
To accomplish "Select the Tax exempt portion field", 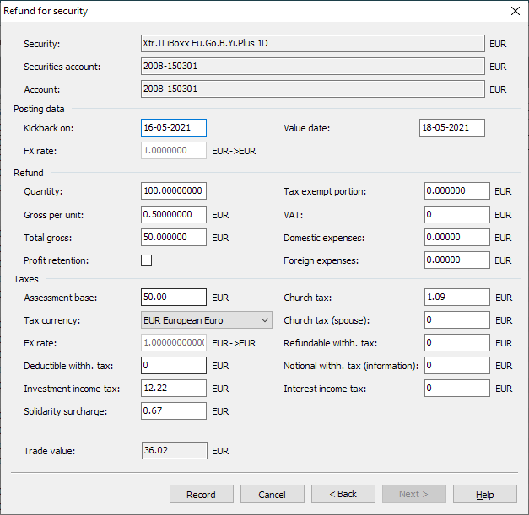I will [456, 191].
